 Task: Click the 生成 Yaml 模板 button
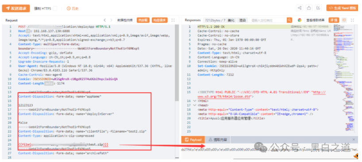pos(343,8)
